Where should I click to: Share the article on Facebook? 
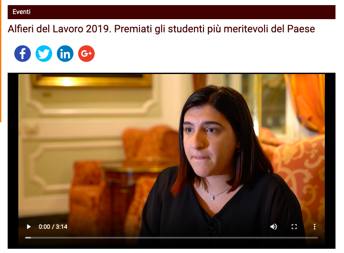23,54
